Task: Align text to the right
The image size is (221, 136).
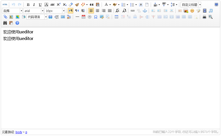Action: (104, 11)
